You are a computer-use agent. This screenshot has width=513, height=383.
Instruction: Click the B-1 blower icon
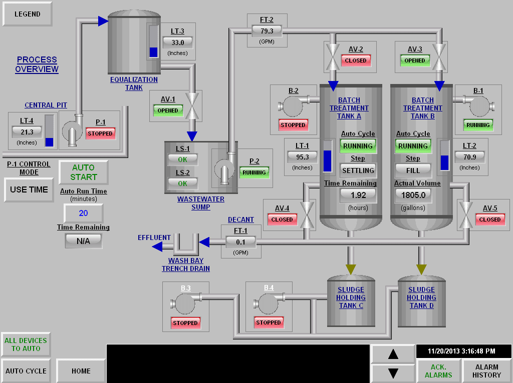click(x=479, y=105)
